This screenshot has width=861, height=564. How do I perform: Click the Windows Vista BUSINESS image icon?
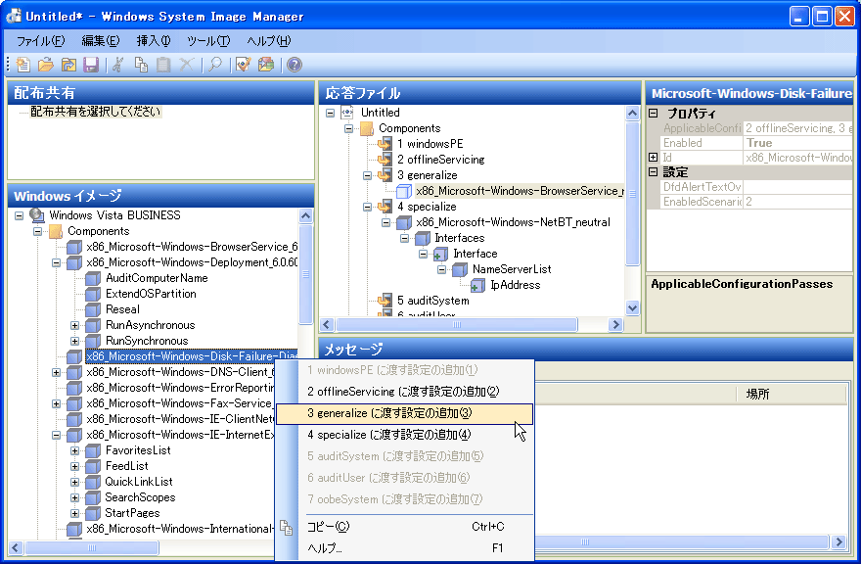(37, 215)
